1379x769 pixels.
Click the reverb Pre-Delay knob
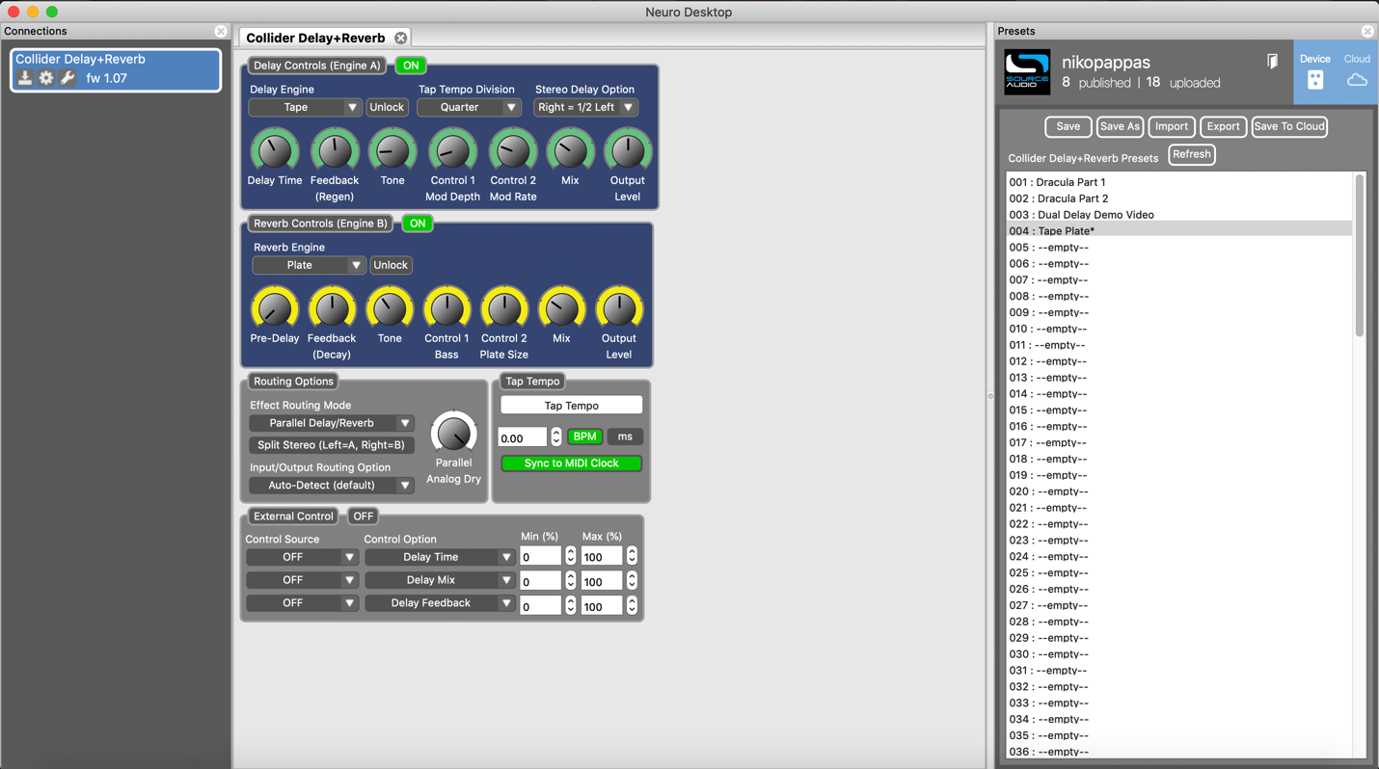click(275, 309)
